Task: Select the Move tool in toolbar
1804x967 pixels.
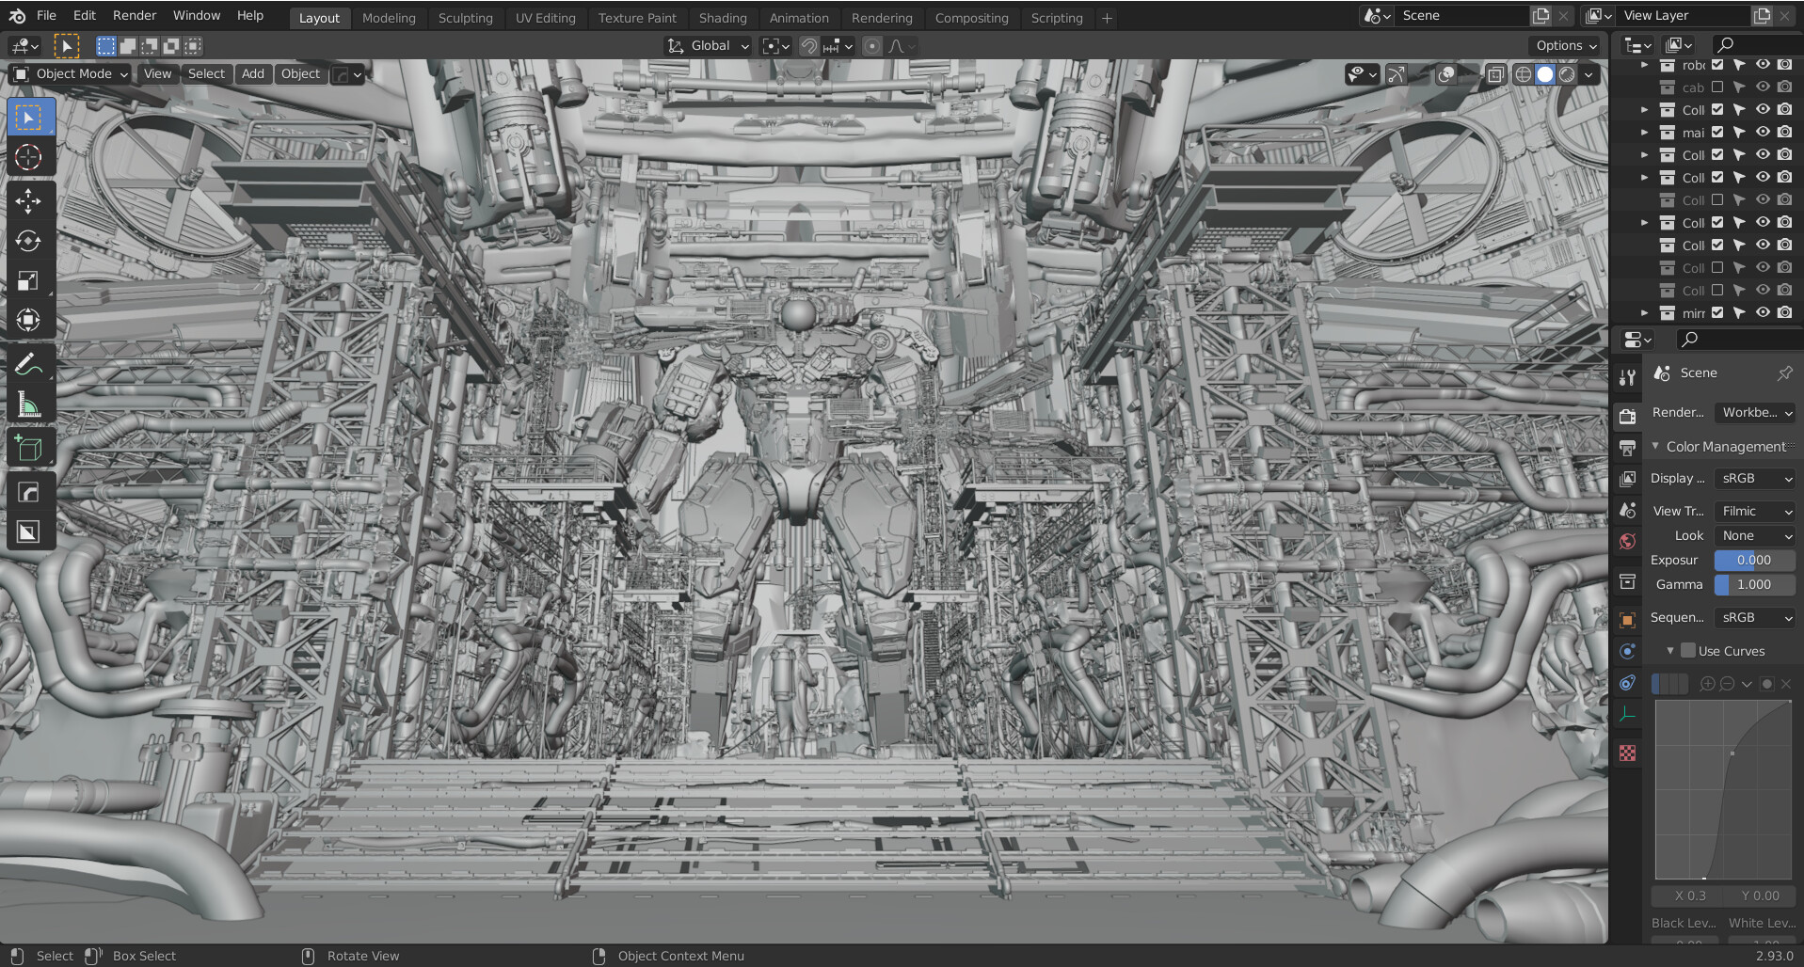Action: (x=28, y=200)
